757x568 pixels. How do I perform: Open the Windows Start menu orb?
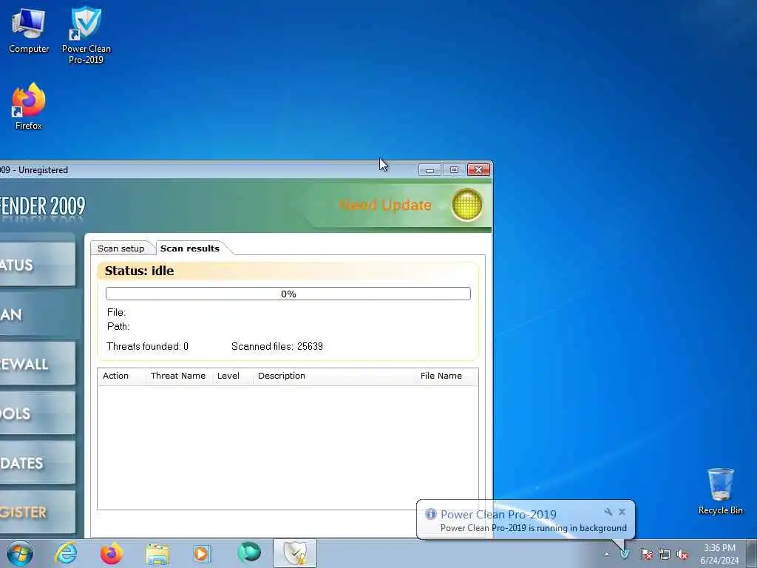pyautogui.click(x=20, y=553)
